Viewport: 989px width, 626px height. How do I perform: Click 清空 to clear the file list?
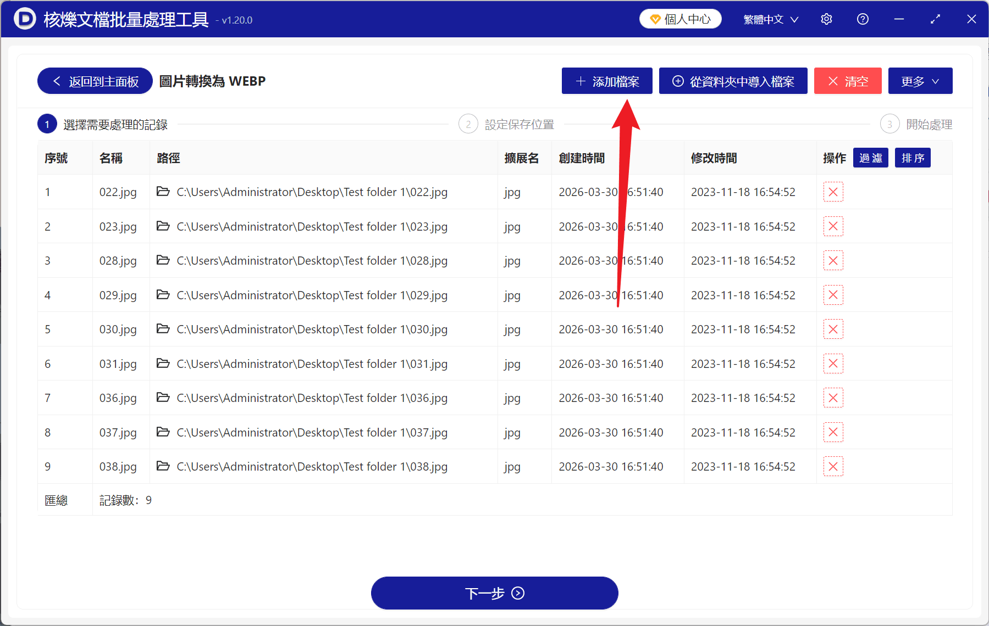(847, 81)
